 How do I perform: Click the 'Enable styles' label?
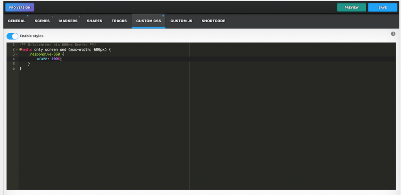31,36
